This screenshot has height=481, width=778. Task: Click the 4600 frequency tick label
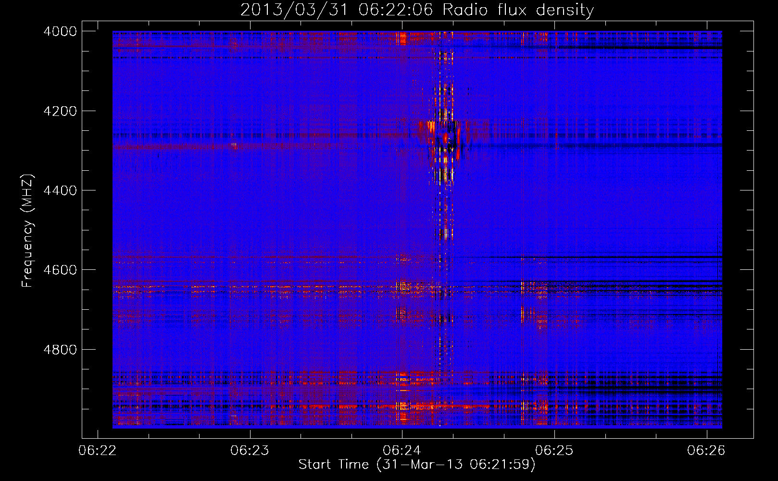(60, 270)
